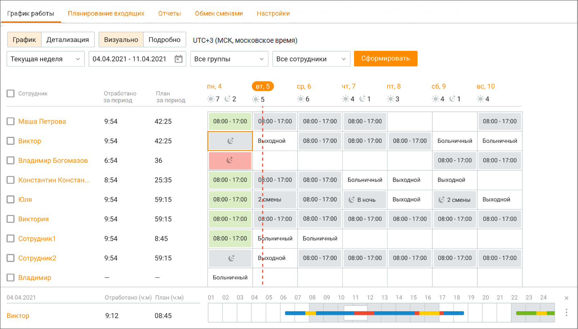Switch view to Подробно
Screen dimensions: 578x329
point(165,40)
